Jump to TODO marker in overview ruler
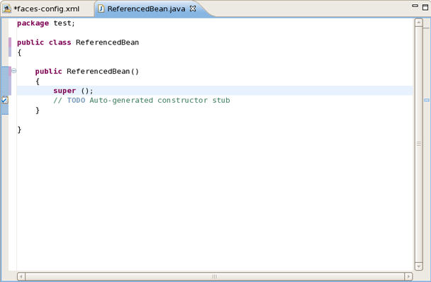The image size is (431, 282). [427, 100]
